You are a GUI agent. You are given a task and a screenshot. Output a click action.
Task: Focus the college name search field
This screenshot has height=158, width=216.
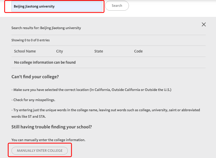57,6
